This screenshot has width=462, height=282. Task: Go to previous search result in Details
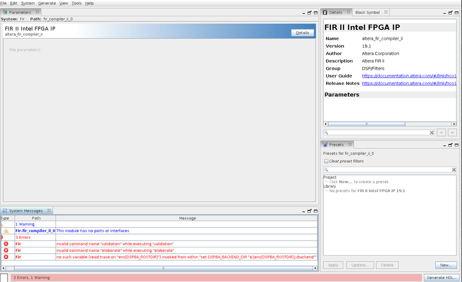click(x=441, y=132)
